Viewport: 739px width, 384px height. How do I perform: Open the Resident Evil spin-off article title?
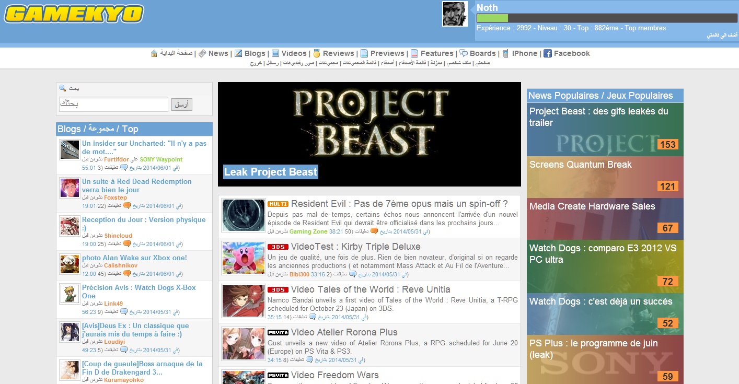(399, 204)
